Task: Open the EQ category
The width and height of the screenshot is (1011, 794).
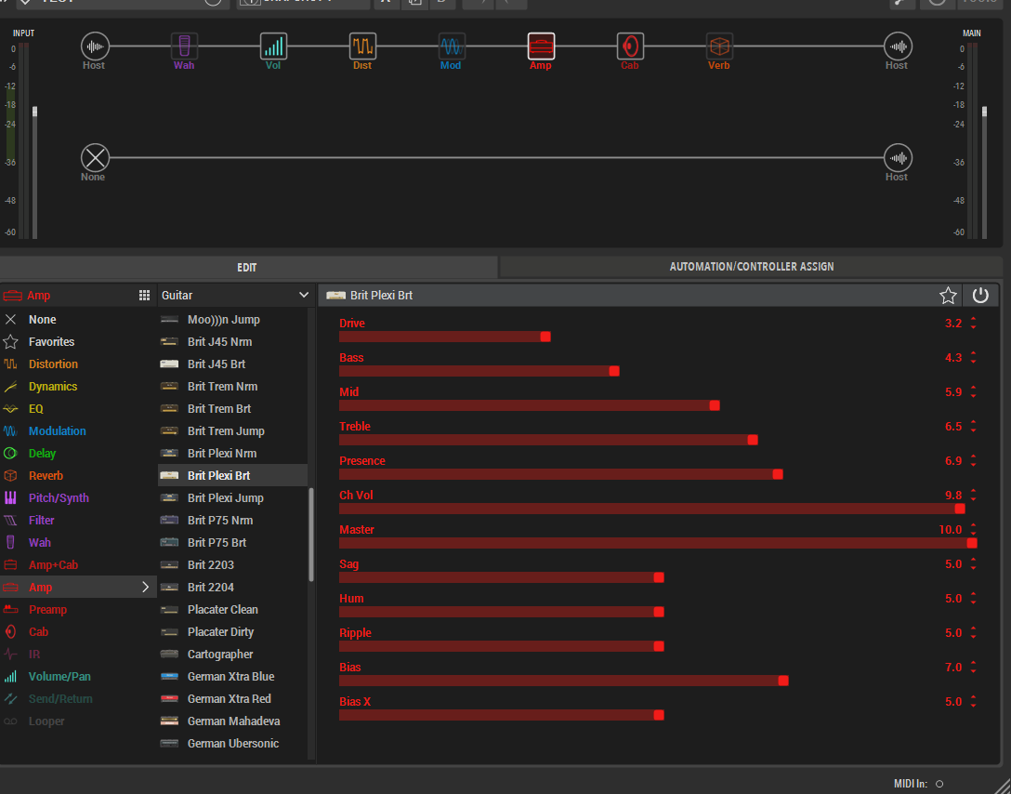Action: 78,409
